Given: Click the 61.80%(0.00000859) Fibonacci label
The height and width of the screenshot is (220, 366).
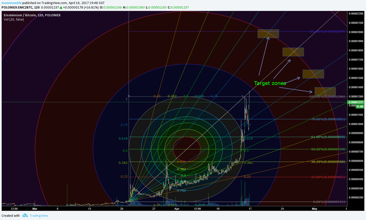Looking at the screenshot, I should (328, 137).
